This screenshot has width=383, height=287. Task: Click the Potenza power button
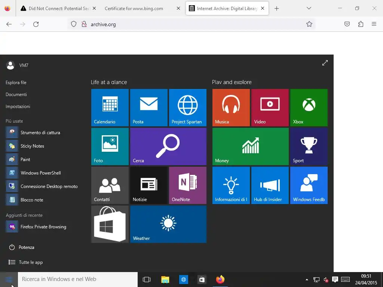click(21, 247)
